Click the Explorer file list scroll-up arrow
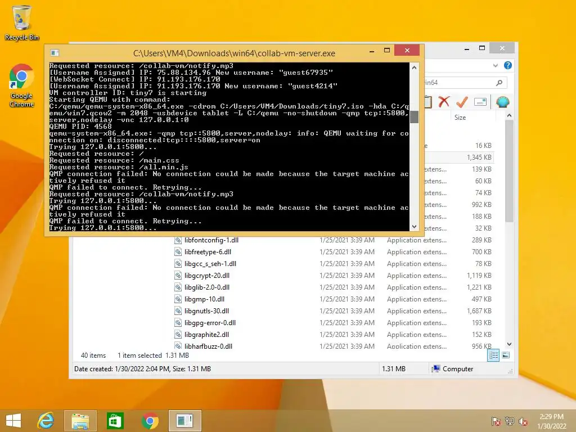576x432 pixels. (x=509, y=115)
